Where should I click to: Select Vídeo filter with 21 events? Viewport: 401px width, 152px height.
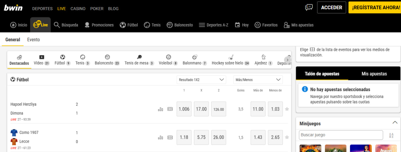pyautogui.click(x=42, y=60)
